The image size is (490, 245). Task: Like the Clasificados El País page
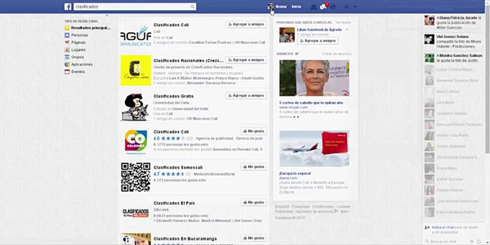pyautogui.click(x=254, y=202)
